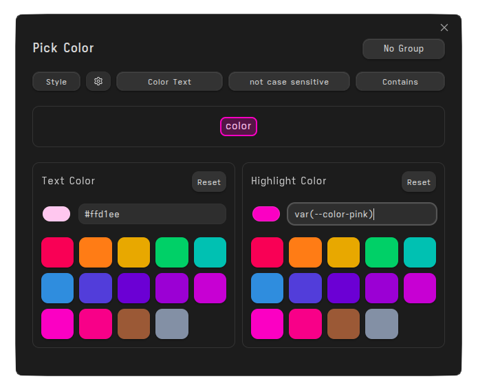Open the Contains match type selector
Viewport: 478px width, 392px height.
click(x=400, y=81)
